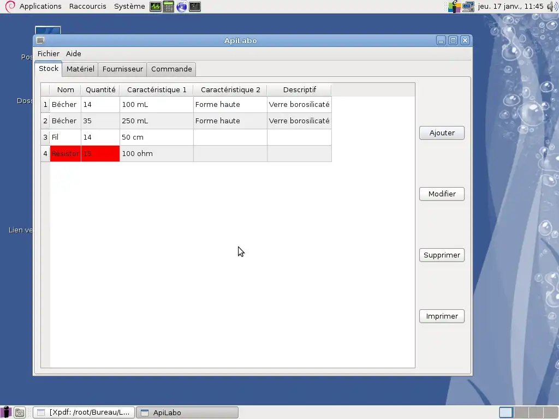Switch to the Fournisseur tab

point(123,69)
